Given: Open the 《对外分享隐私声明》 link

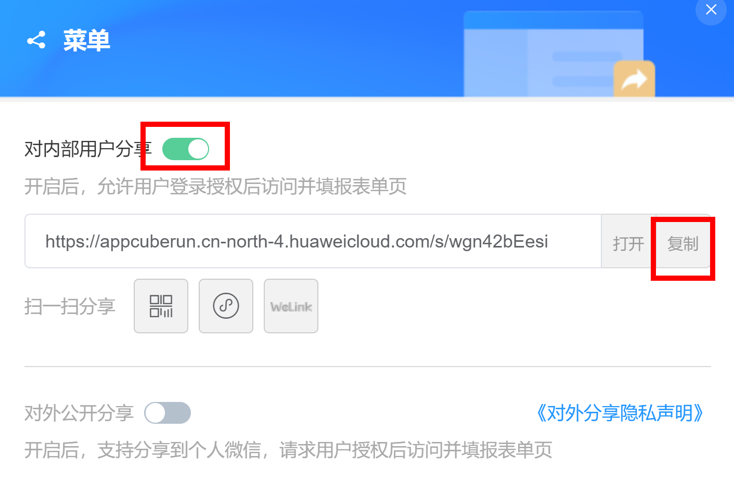Looking at the screenshot, I should pos(619,413).
